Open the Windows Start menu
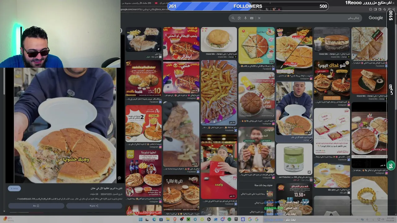 (140, 219)
